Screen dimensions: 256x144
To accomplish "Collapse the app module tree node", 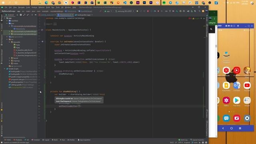I will pyautogui.click(x=5, y=18).
